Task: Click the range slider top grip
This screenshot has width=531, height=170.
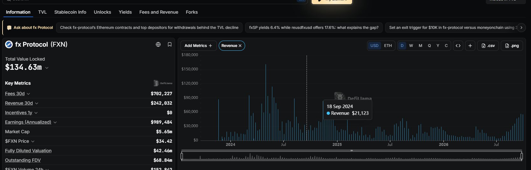Action: 352,151
